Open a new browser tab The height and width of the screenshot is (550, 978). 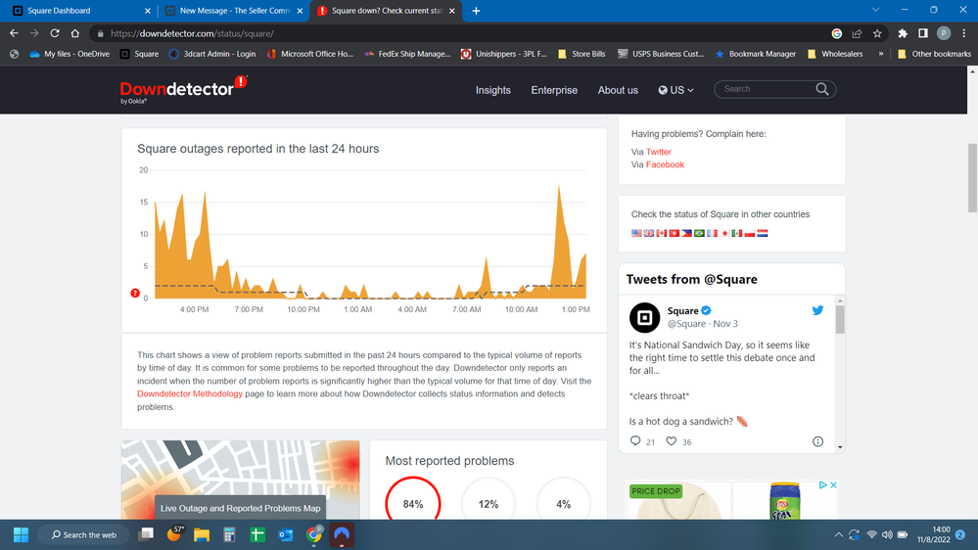(x=476, y=11)
